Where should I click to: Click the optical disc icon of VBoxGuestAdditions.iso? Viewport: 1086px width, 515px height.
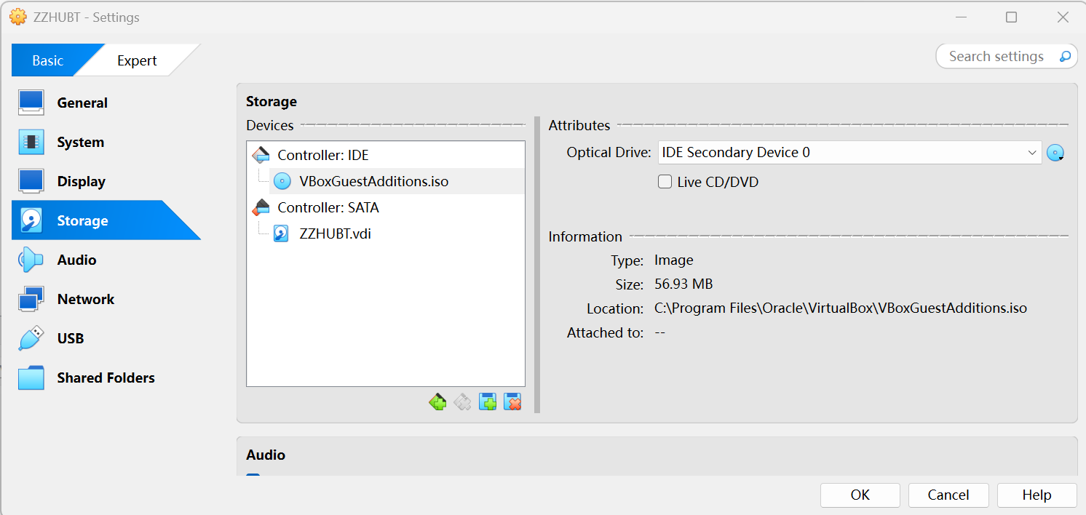point(282,181)
